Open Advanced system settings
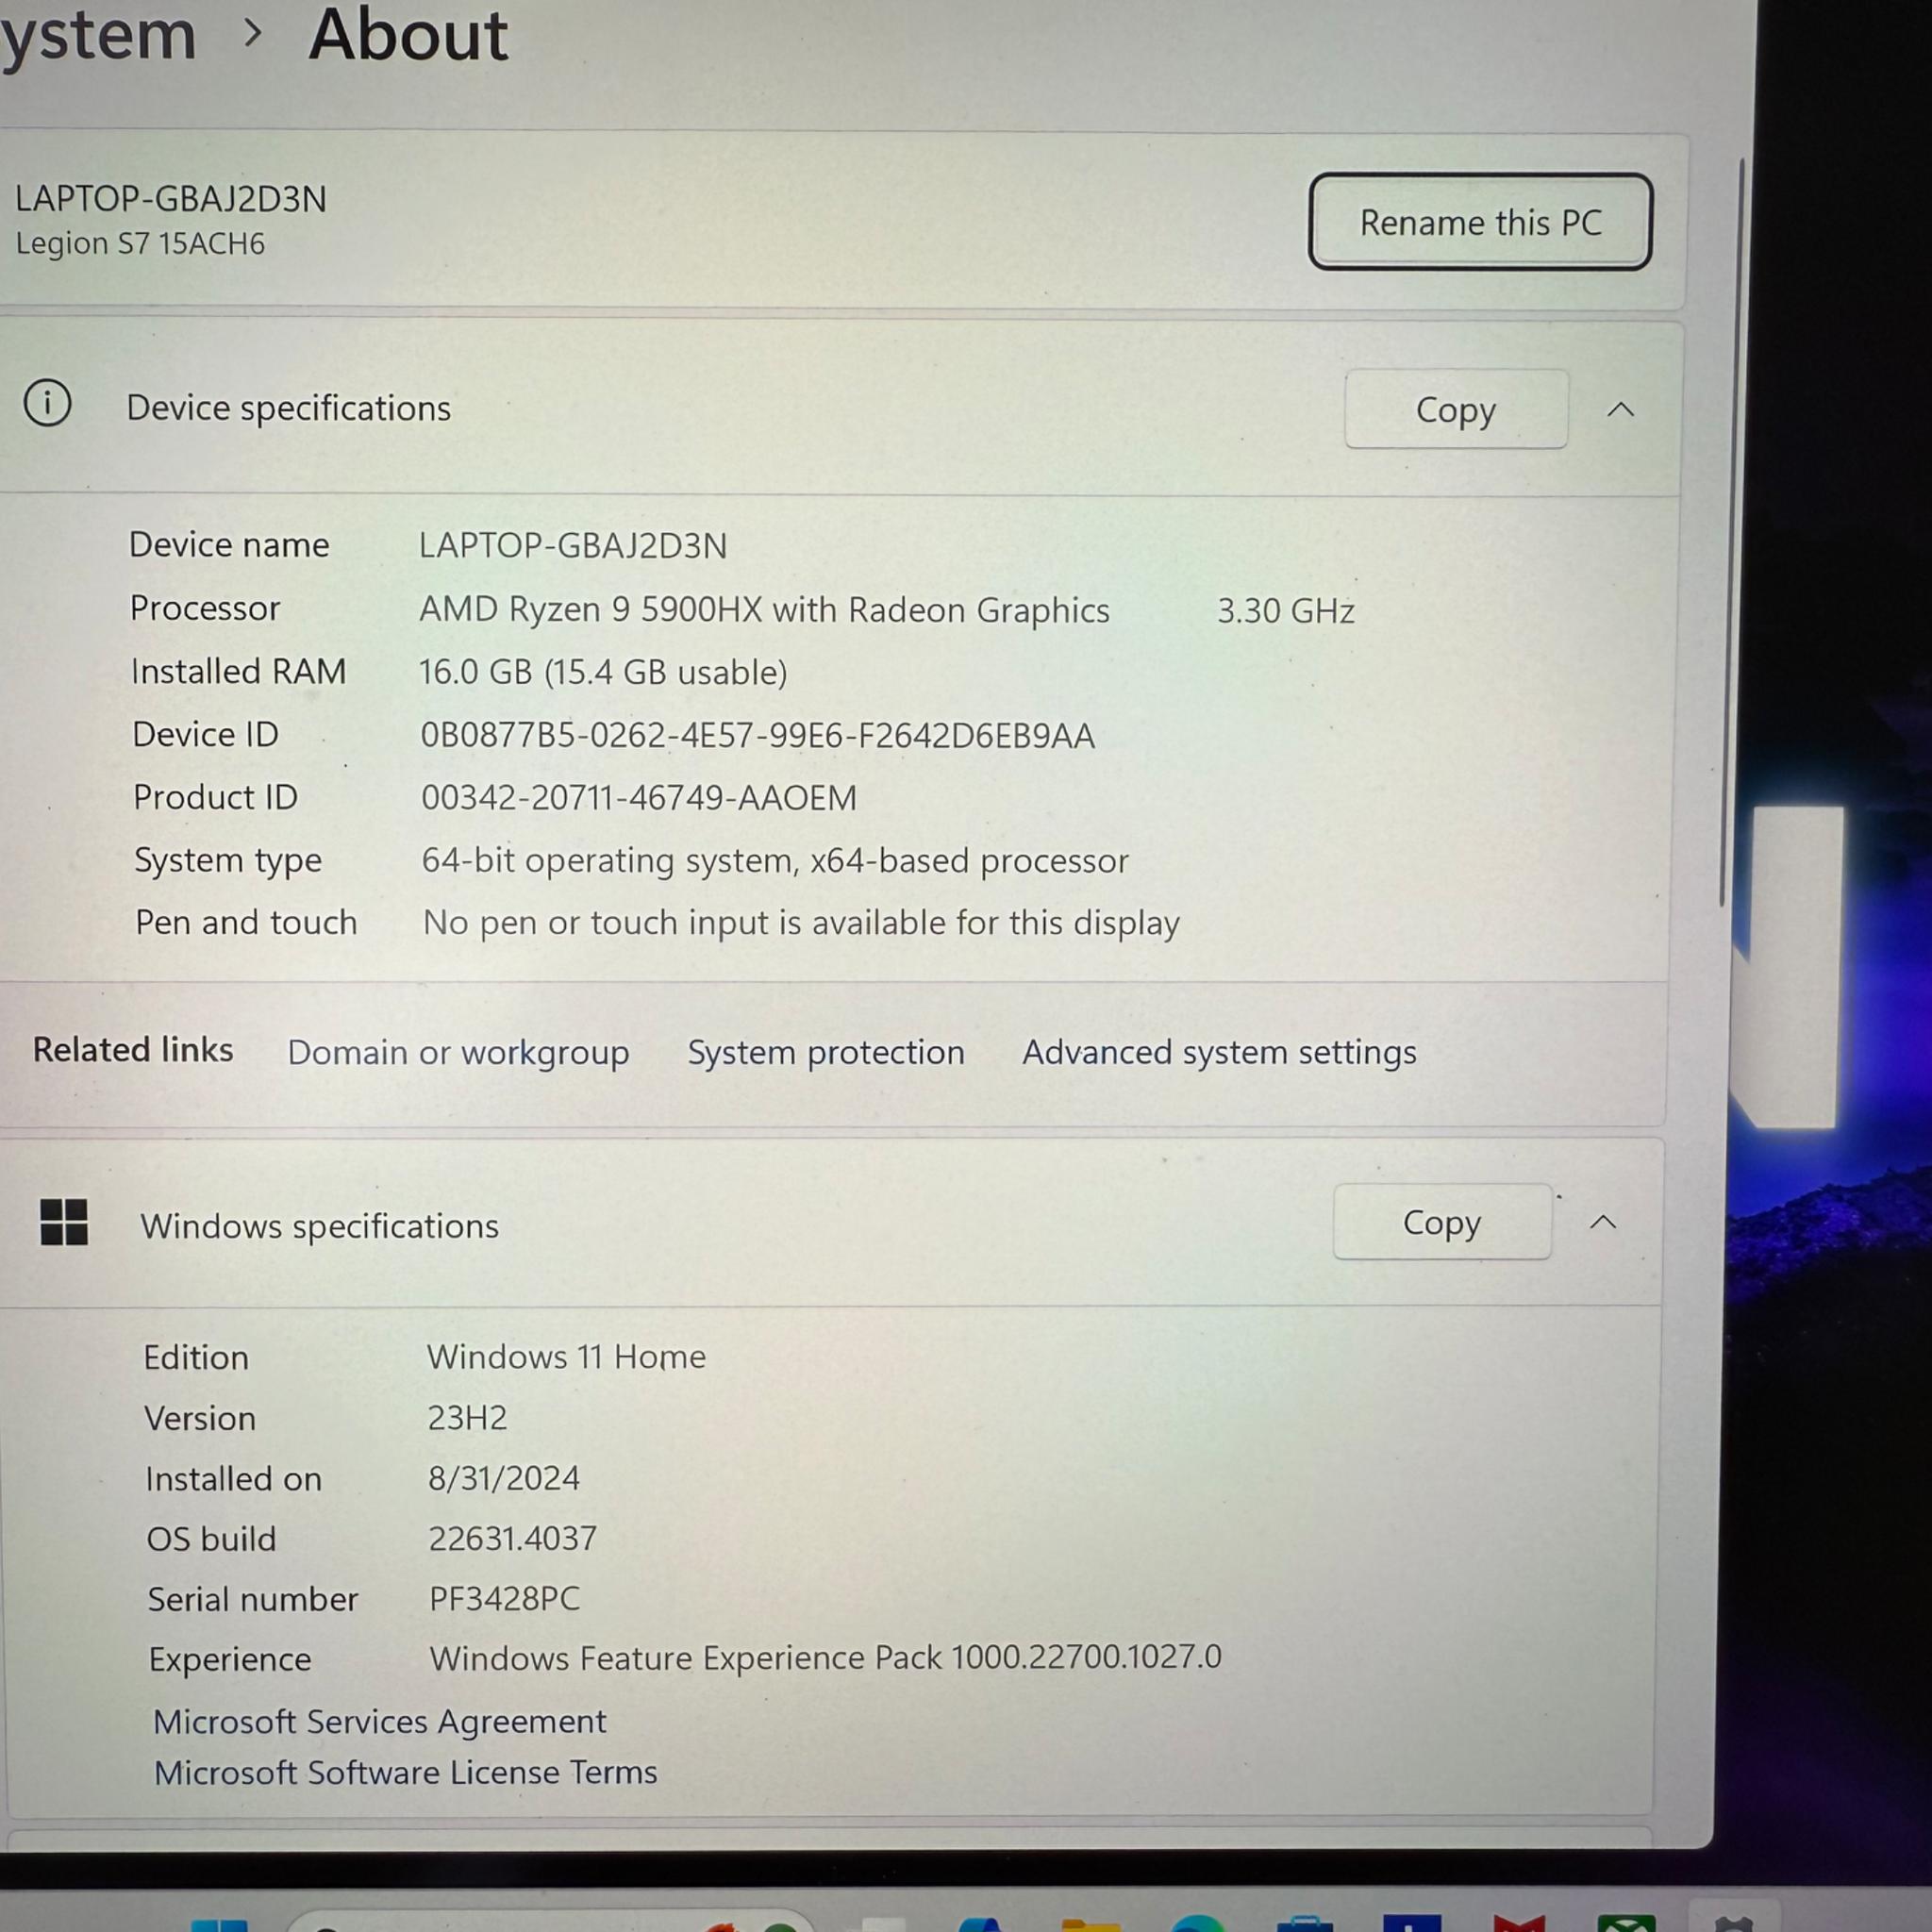Viewport: 1932px width, 1932px height. pos(1218,1052)
